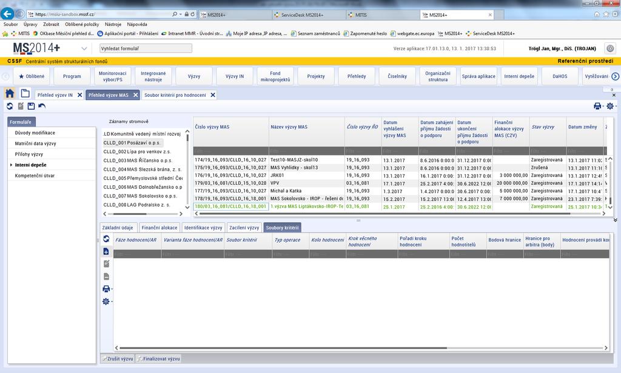Open settings gear at top right toolbar
Viewport: 621px width, 373px height.
click(x=610, y=106)
